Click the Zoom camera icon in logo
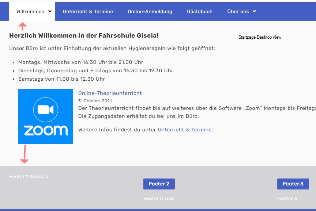Viewport: 316px width, 211px height. [x=46, y=110]
